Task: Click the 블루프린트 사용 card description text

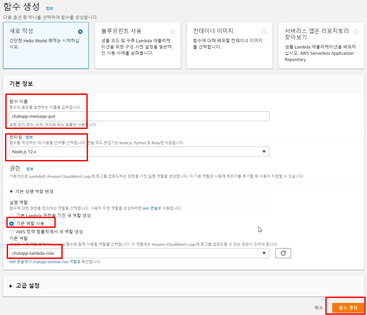Action: point(136,47)
